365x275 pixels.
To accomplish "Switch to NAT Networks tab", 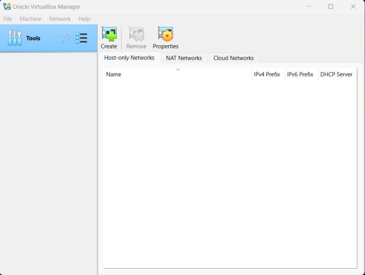I will coord(184,58).
